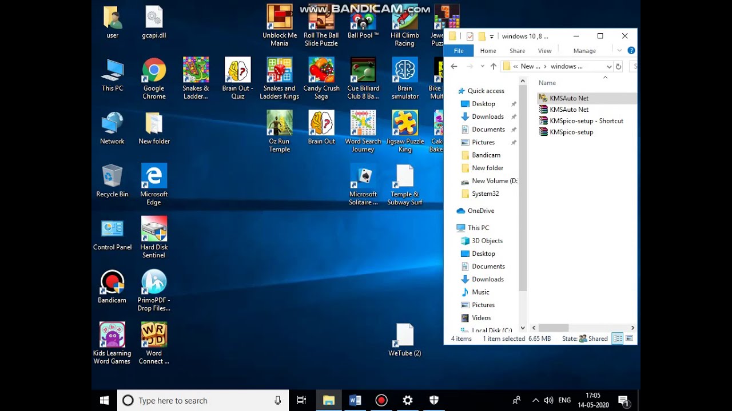Select the Control Panel desktop icon
Image resolution: width=732 pixels, height=411 pixels.
(x=112, y=234)
